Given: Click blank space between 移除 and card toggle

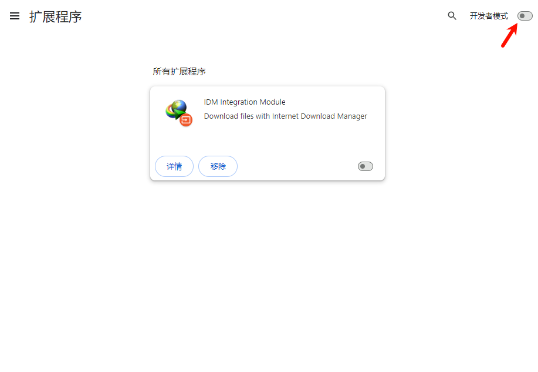Looking at the screenshot, I should [296, 166].
